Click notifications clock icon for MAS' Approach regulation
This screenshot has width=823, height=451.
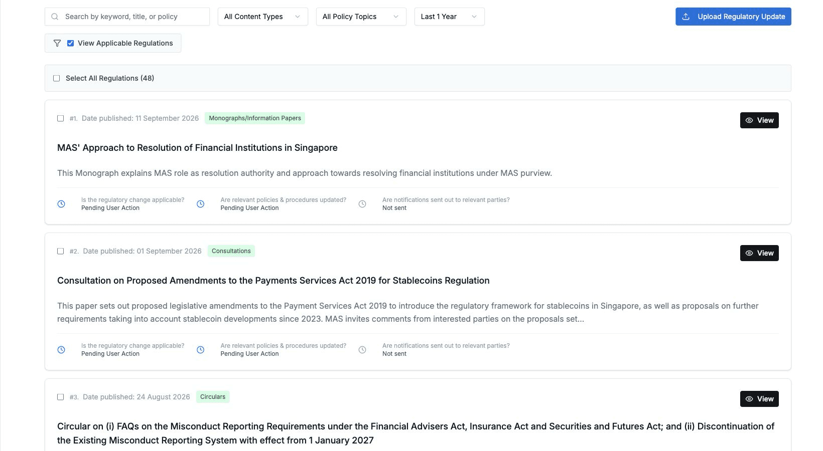tap(362, 204)
